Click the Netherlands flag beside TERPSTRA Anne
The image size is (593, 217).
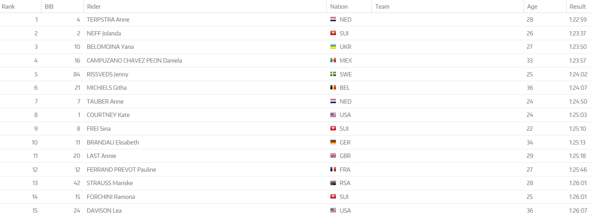(333, 20)
